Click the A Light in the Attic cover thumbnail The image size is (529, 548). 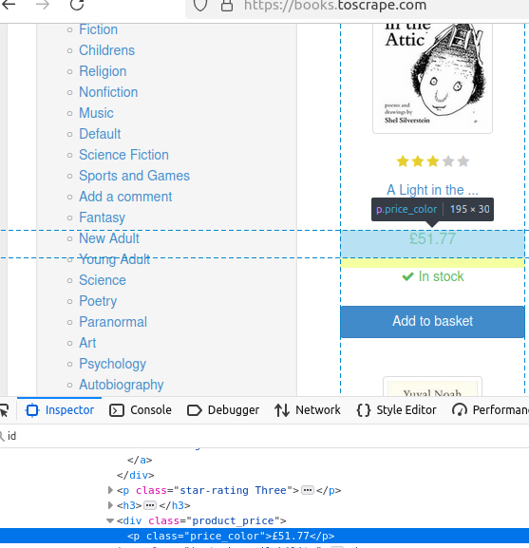coord(432,78)
